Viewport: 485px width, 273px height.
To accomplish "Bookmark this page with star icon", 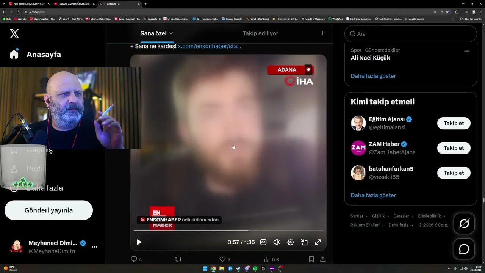I will coord(446,12).
